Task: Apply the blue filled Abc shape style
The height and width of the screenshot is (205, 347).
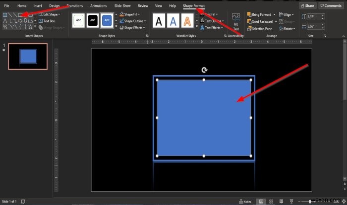Action: [107, 20]
